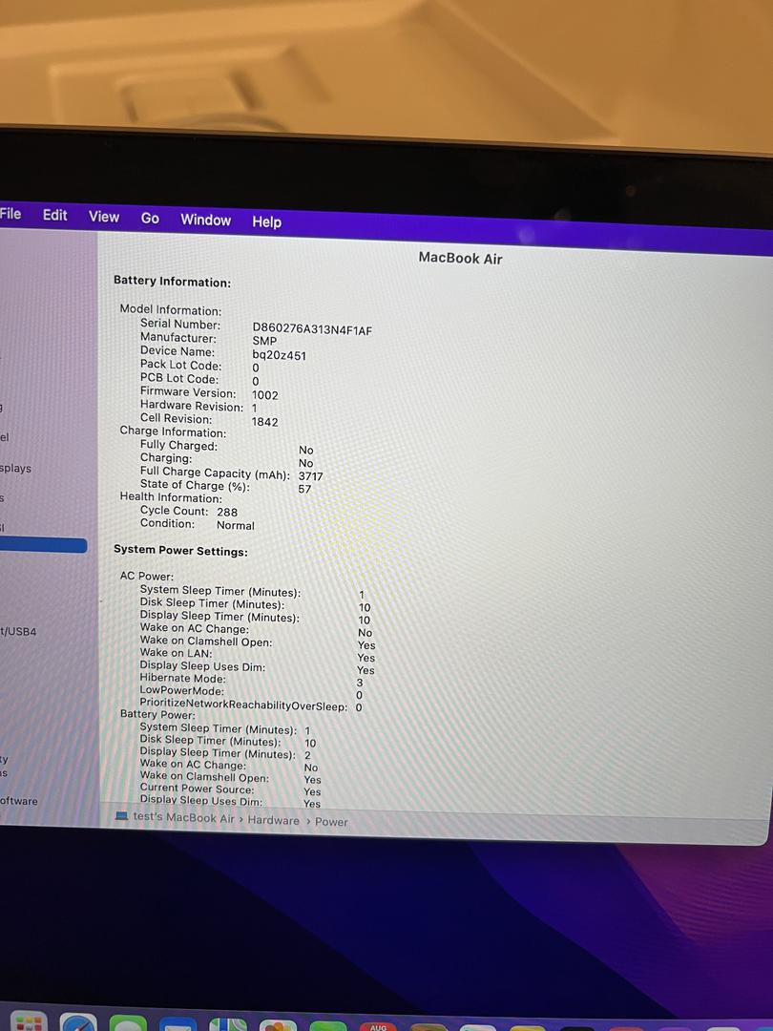This screenshot has height=1031, width=773.
Task: Click the "Charging:" label
Action: [166, 457]
